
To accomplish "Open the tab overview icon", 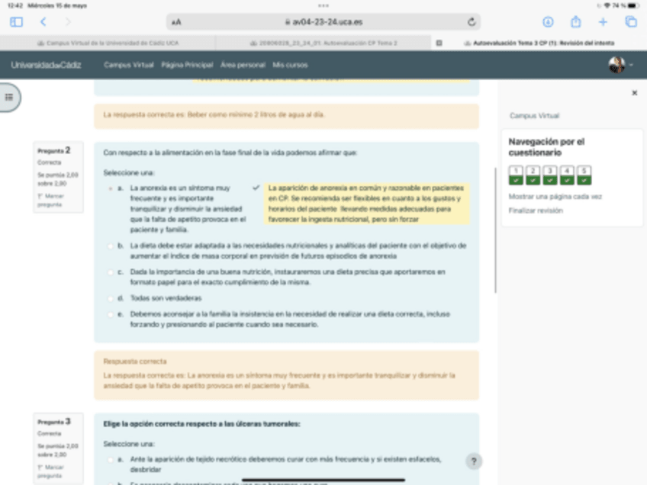I will coord(631,22).
